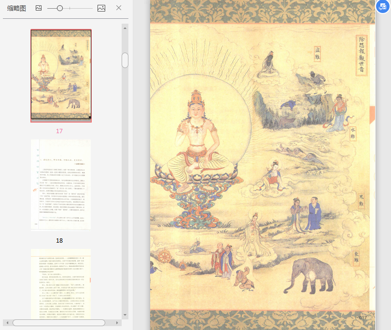The image size is (391, 330).
Task: Select the page 17 thumbnail
Action: (x=61, y=76)
